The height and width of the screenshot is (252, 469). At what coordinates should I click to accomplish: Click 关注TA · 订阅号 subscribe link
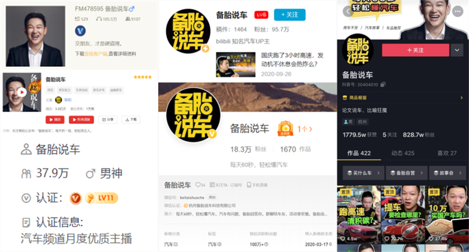[x=225, y=185]
